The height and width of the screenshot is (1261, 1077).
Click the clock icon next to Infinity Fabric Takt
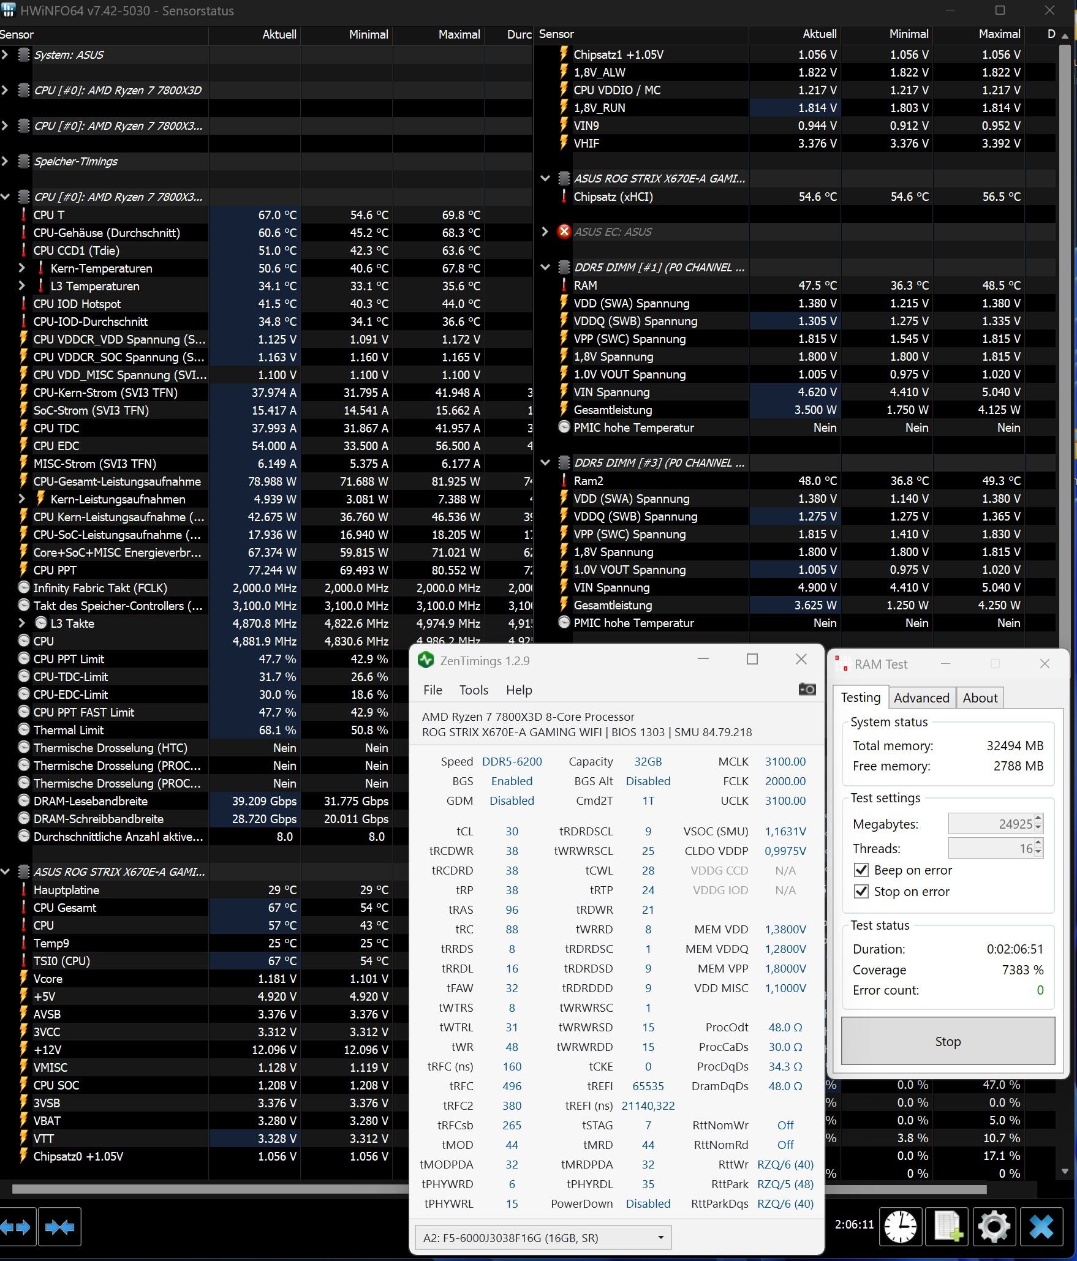(x=24, y=587)
